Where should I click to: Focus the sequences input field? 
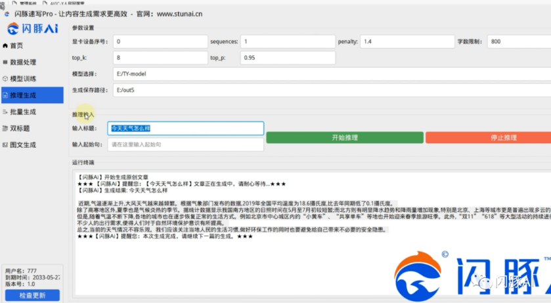point(288,41)
